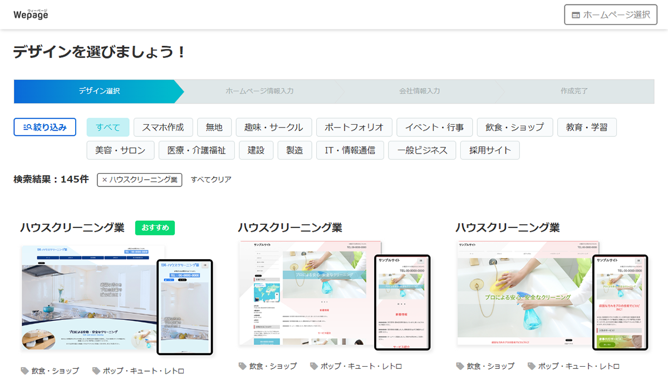
Task: Enable the 採用サイト filter chip
Action: point(490,150)
